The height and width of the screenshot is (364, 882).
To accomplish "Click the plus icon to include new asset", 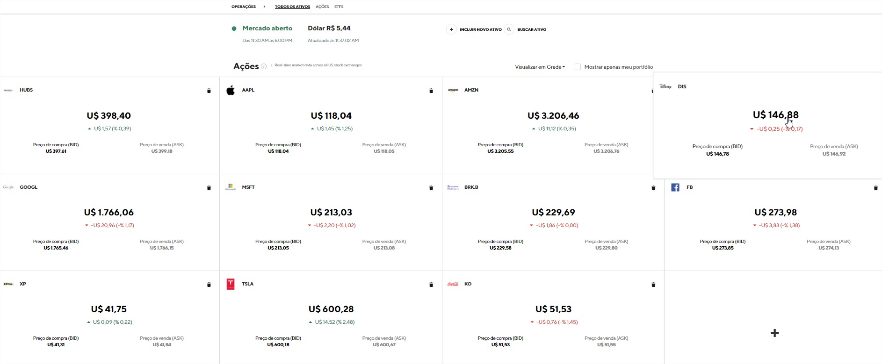I will click(x=451, y=29).
